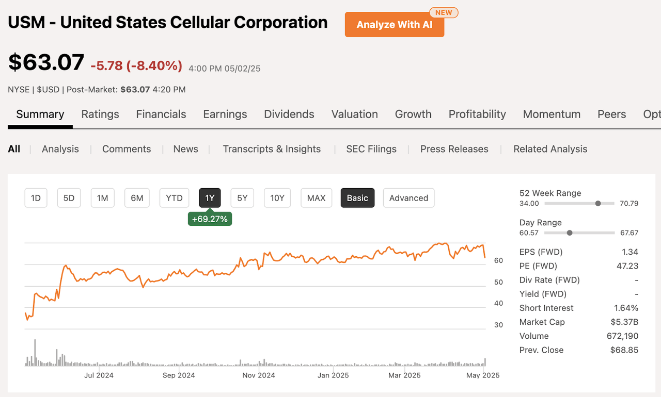This screenshot has height=397, width=661.
Task: Show the 5Y price chart
Action: pyautogui.click(x=242, y=197)
